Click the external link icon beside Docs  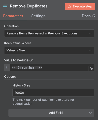(x=94, y=16)
